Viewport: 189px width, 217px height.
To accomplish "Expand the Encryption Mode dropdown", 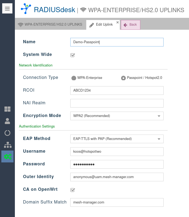I will pyautogui.click(x=159, y=116).
